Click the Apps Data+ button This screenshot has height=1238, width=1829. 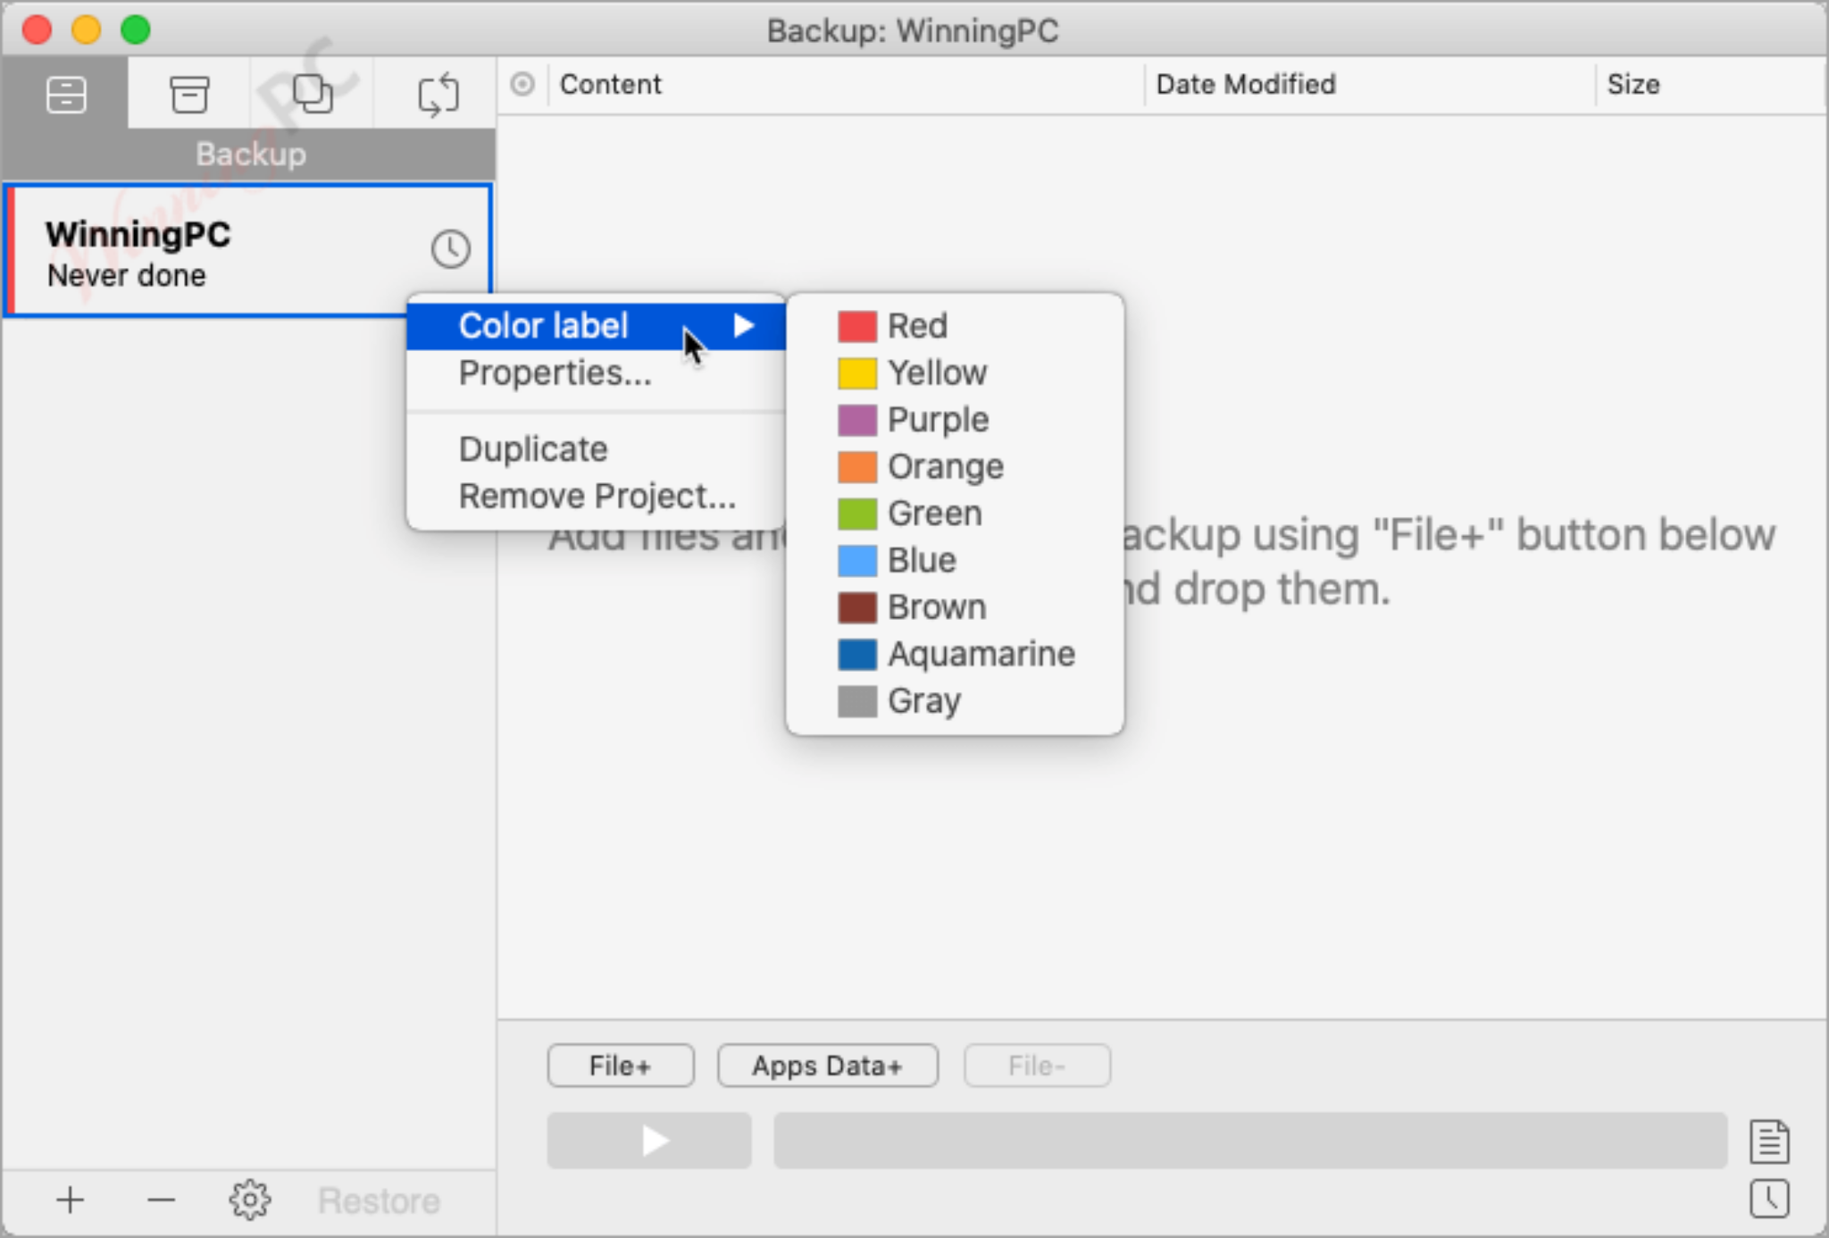tap(827, 1066)
